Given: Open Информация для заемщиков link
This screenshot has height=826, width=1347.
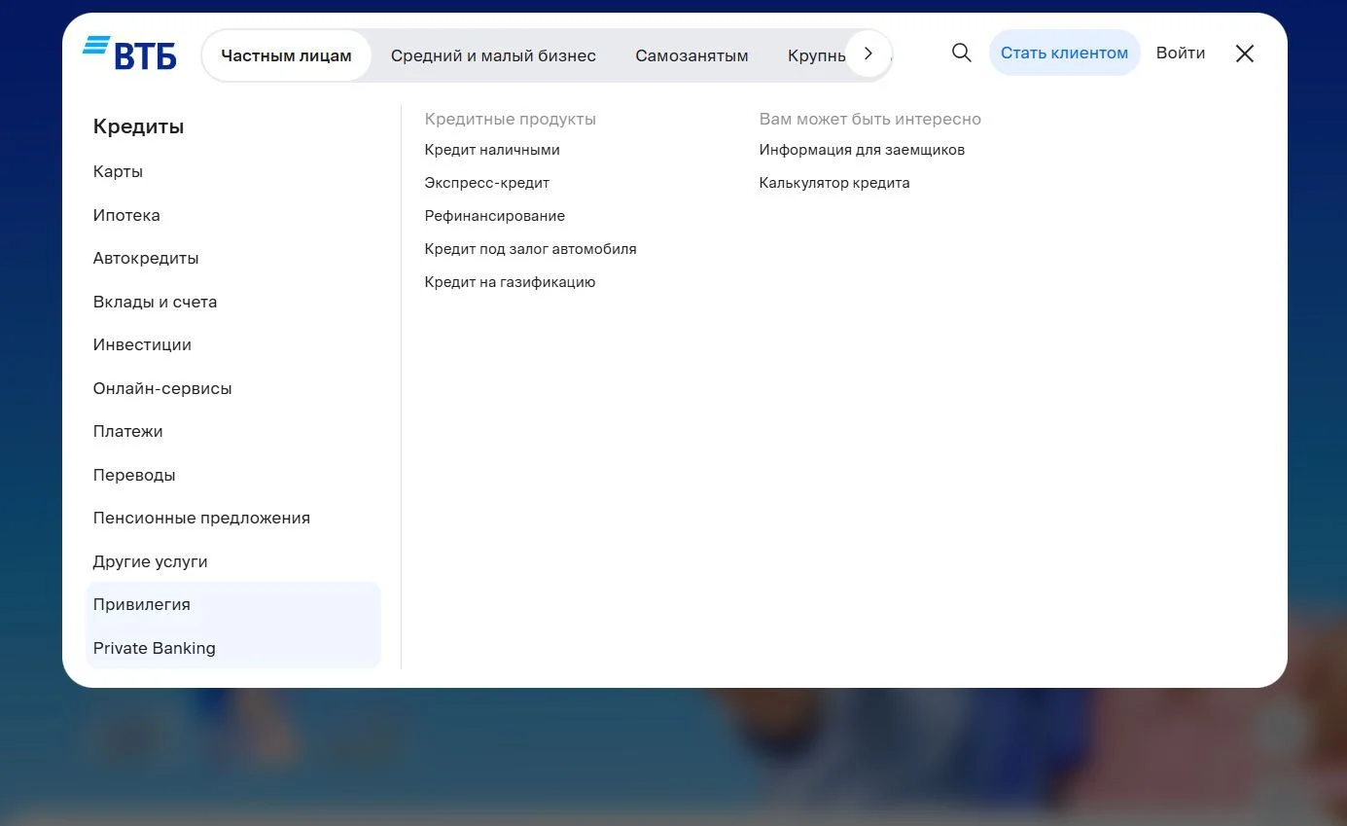Looking at the screenshot, I should click(862, 150).
